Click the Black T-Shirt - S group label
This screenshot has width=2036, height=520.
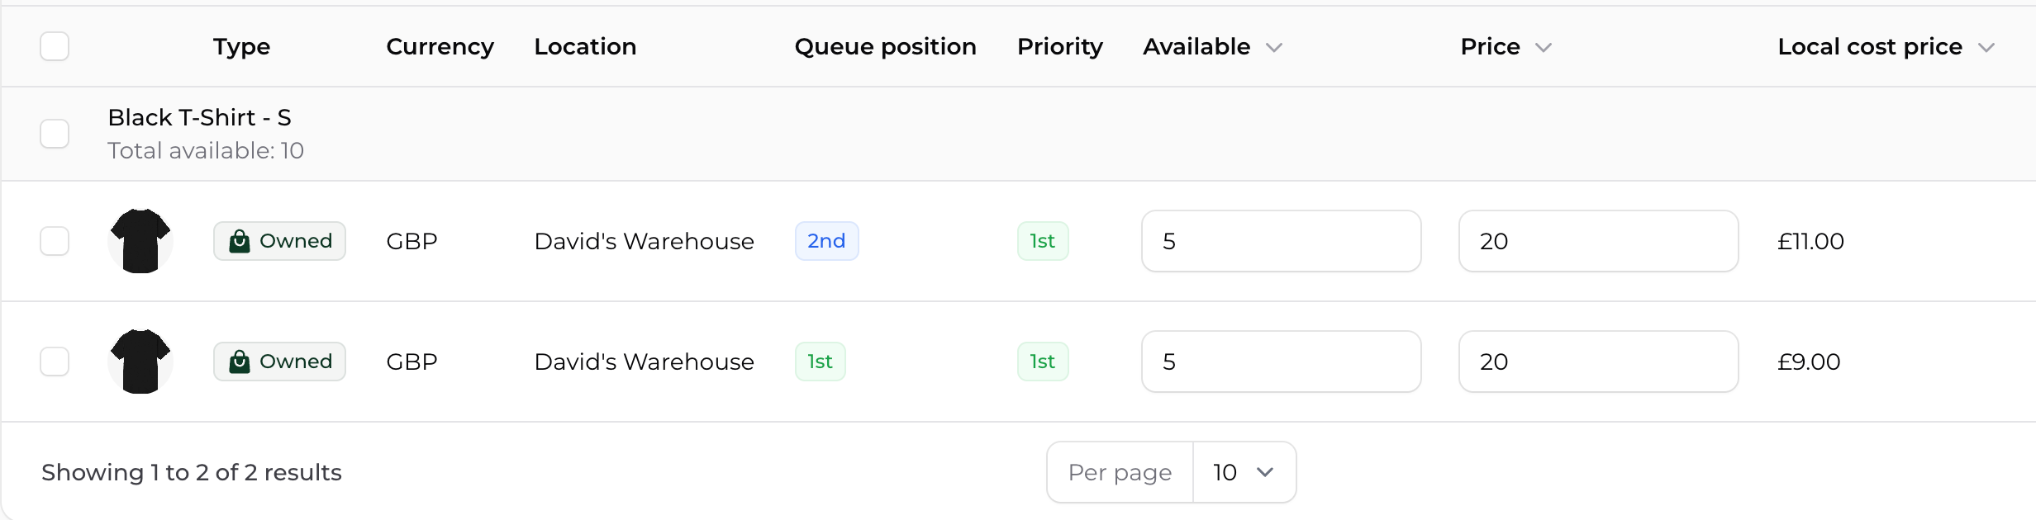tap(198, 117)
